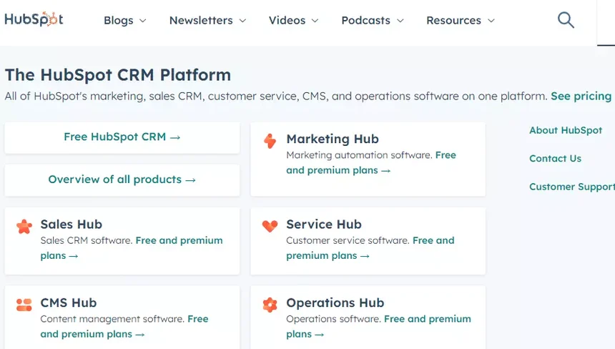Click Service Hub free and premium plans
Image resolution: width=615 pixels, height=349 pixels.
[370, 248]
